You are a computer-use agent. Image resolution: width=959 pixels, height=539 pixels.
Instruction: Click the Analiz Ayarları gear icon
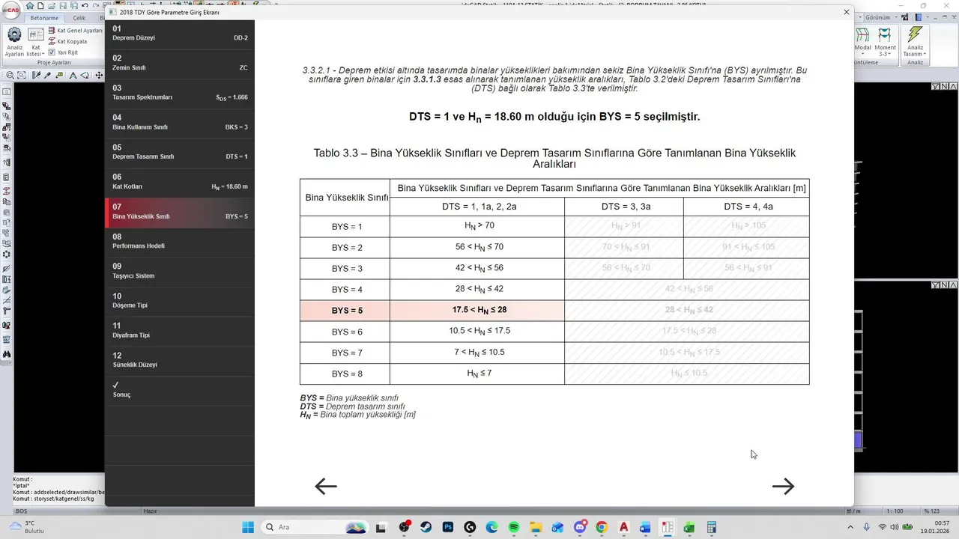[14, 34]
